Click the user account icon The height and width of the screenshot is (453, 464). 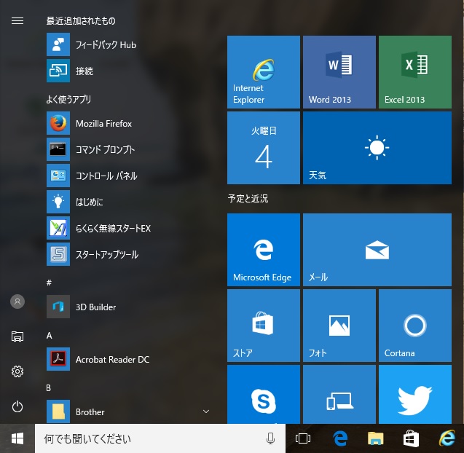(x=17, y=302)
